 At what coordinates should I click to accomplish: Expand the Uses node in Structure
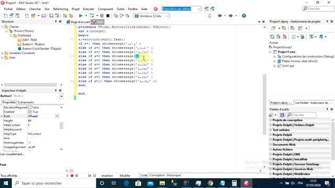2,57
